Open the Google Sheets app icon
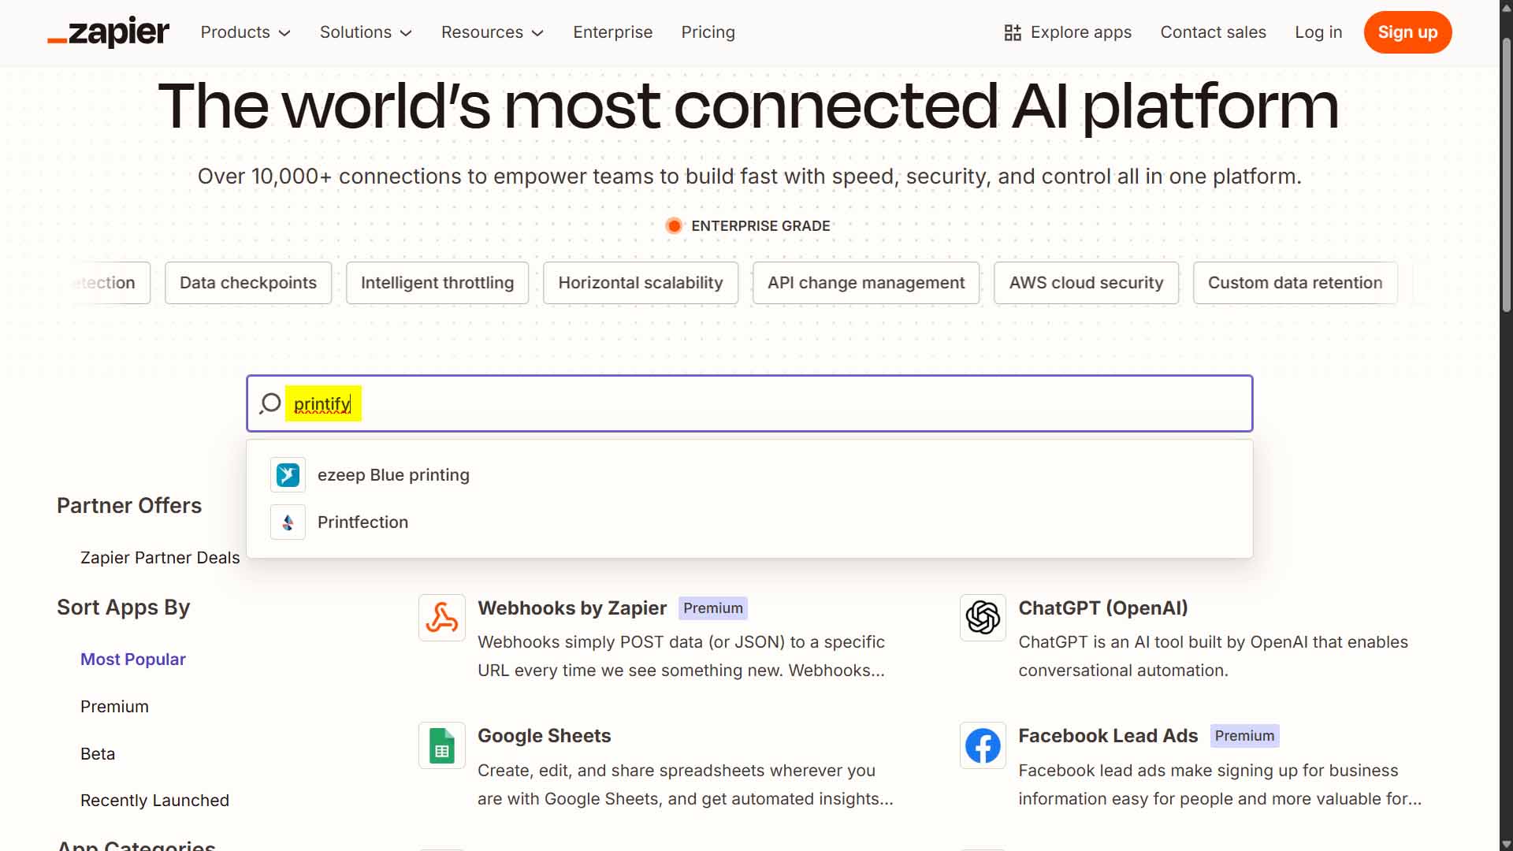This screenshot has width=1513, height=851. (x=441, y=745)
